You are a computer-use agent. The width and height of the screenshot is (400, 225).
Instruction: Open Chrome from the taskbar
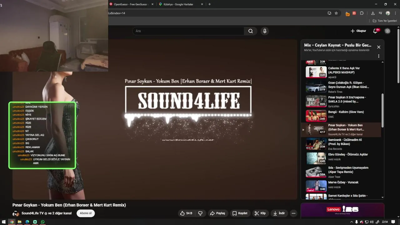click(12, 222)
